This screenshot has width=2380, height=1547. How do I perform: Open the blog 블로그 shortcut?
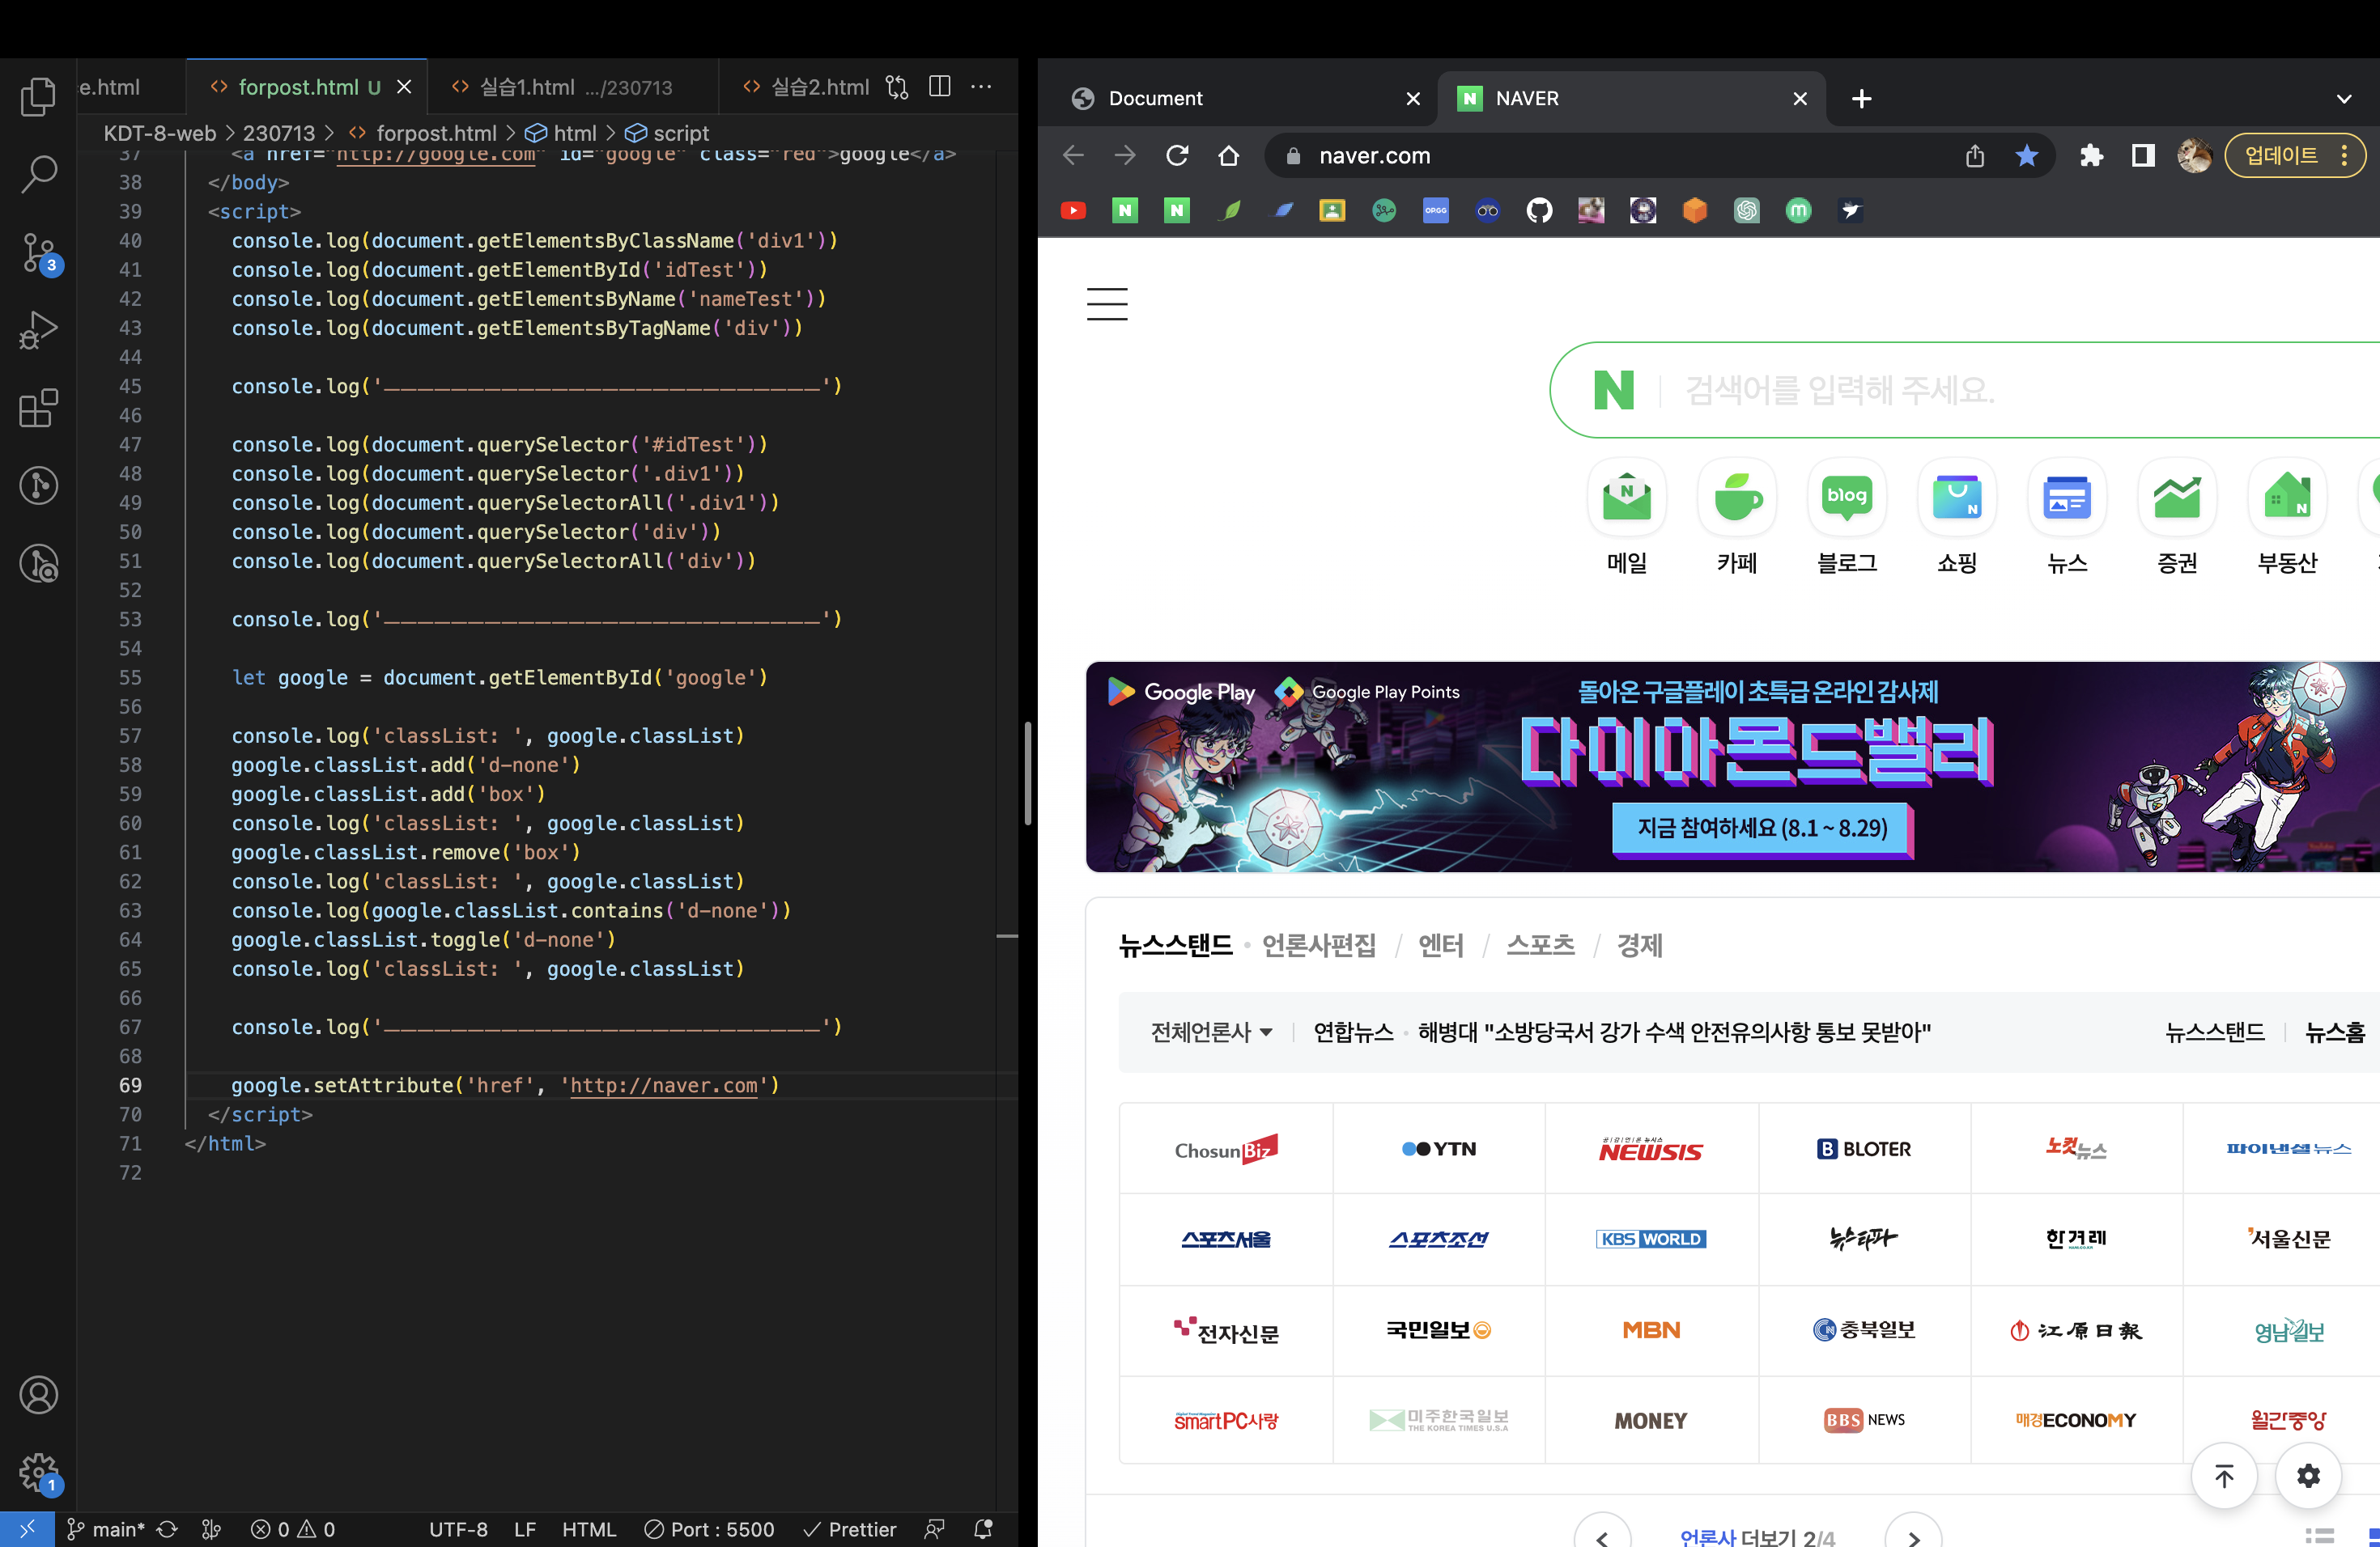coord(1847,518)
